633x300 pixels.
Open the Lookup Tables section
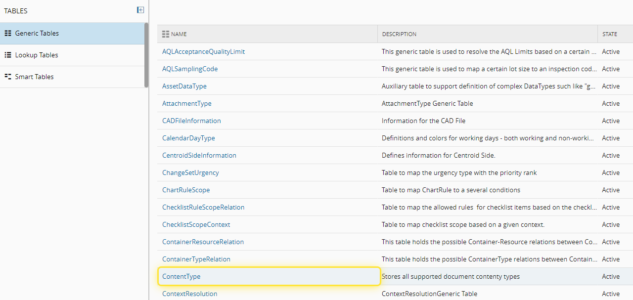[x=37, y=55]
